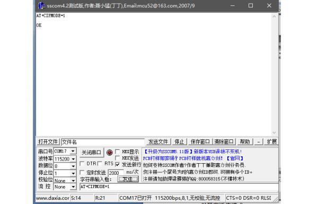
Task: Toggle the RTS checkbox
Action: 100,163
